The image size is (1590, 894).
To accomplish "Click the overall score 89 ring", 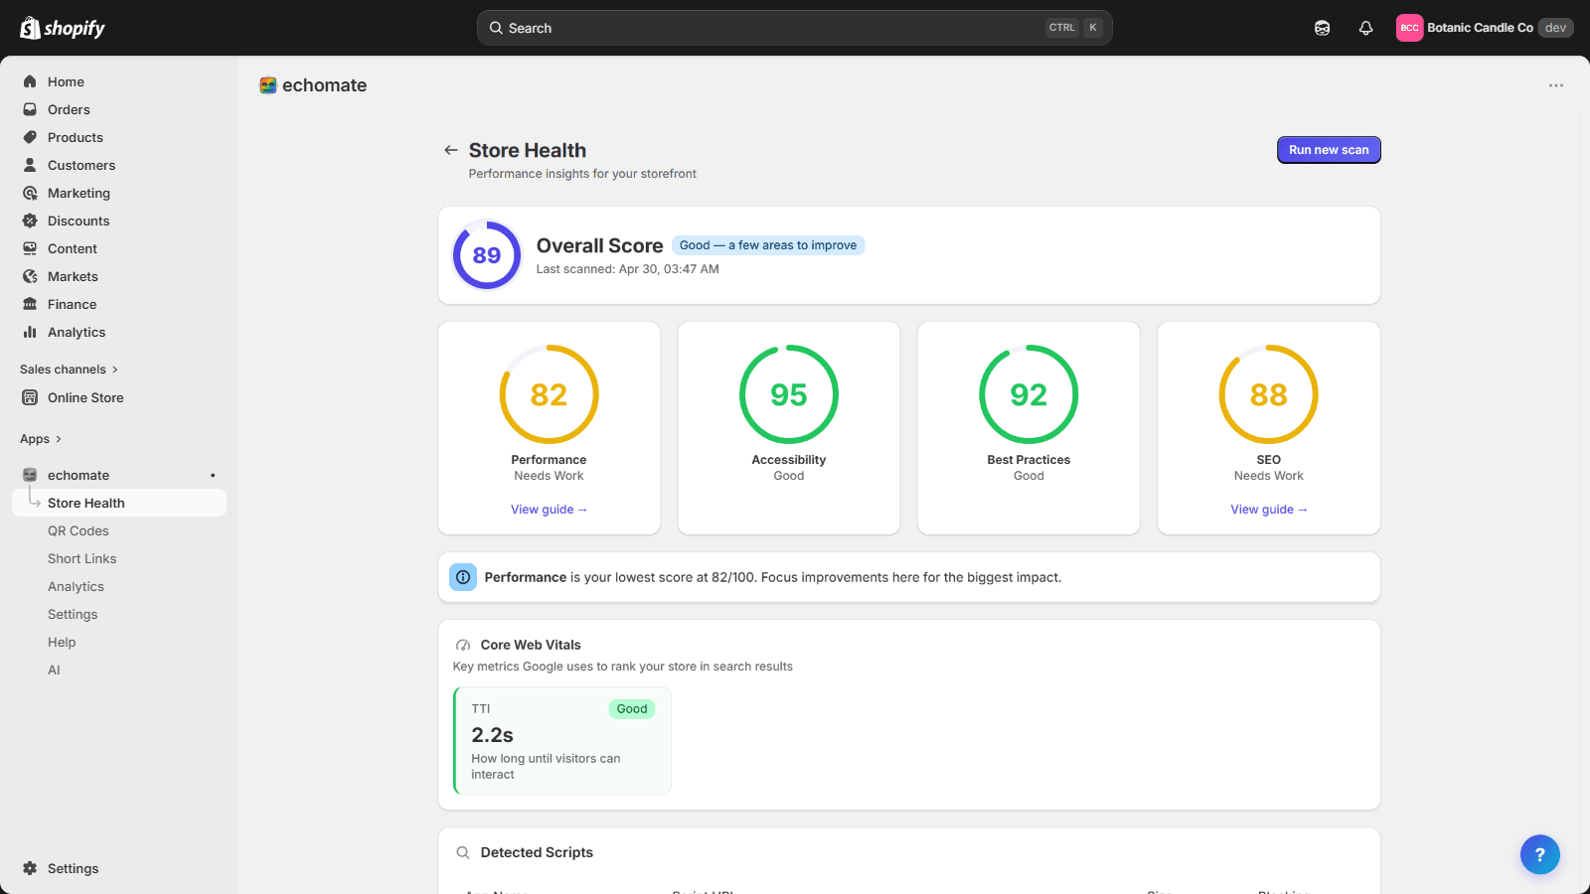I will tap(487, 255).
